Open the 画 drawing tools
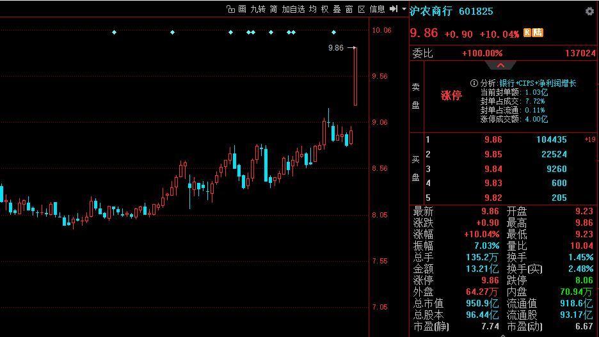 242,9
